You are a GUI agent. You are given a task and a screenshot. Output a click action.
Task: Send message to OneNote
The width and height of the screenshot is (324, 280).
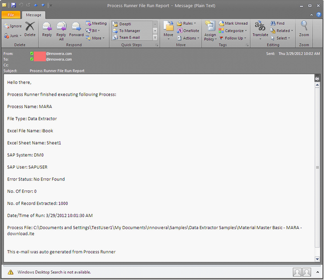(188, 31)
